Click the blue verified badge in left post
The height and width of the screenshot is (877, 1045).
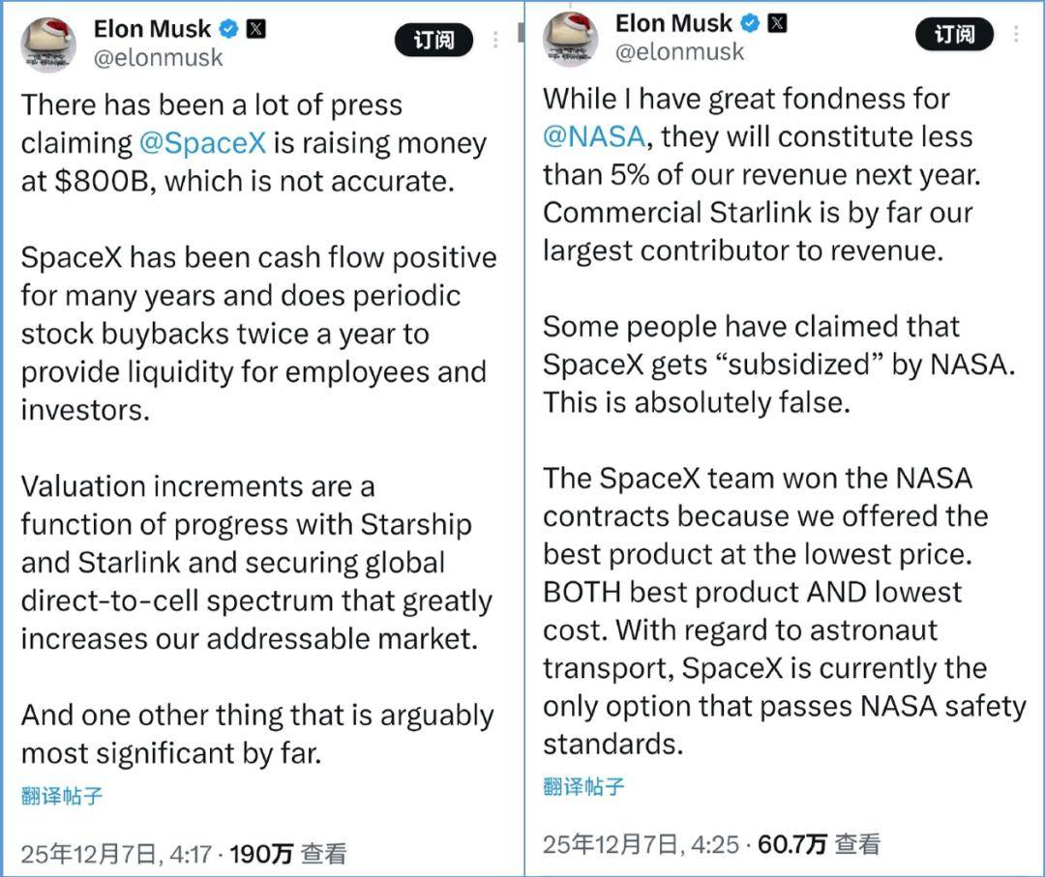click(228, 29)
